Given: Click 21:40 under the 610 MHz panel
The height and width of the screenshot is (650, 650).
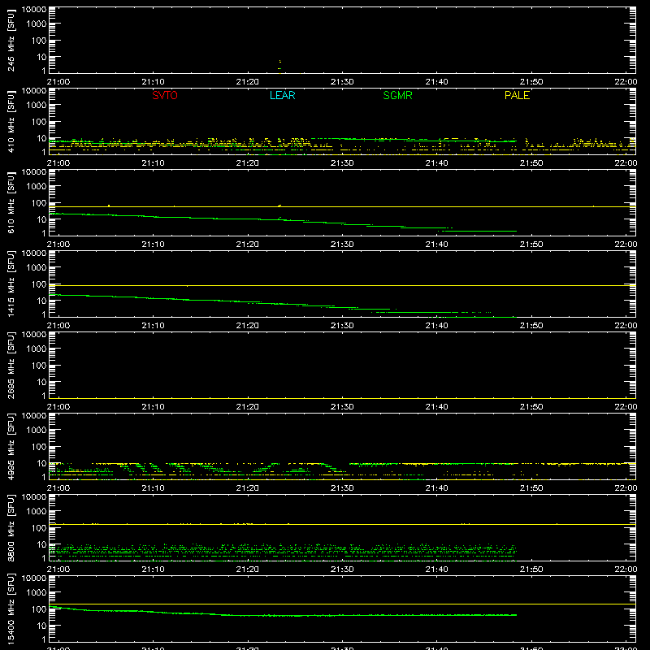Looking at the screenshot, I should click(436, 245).
